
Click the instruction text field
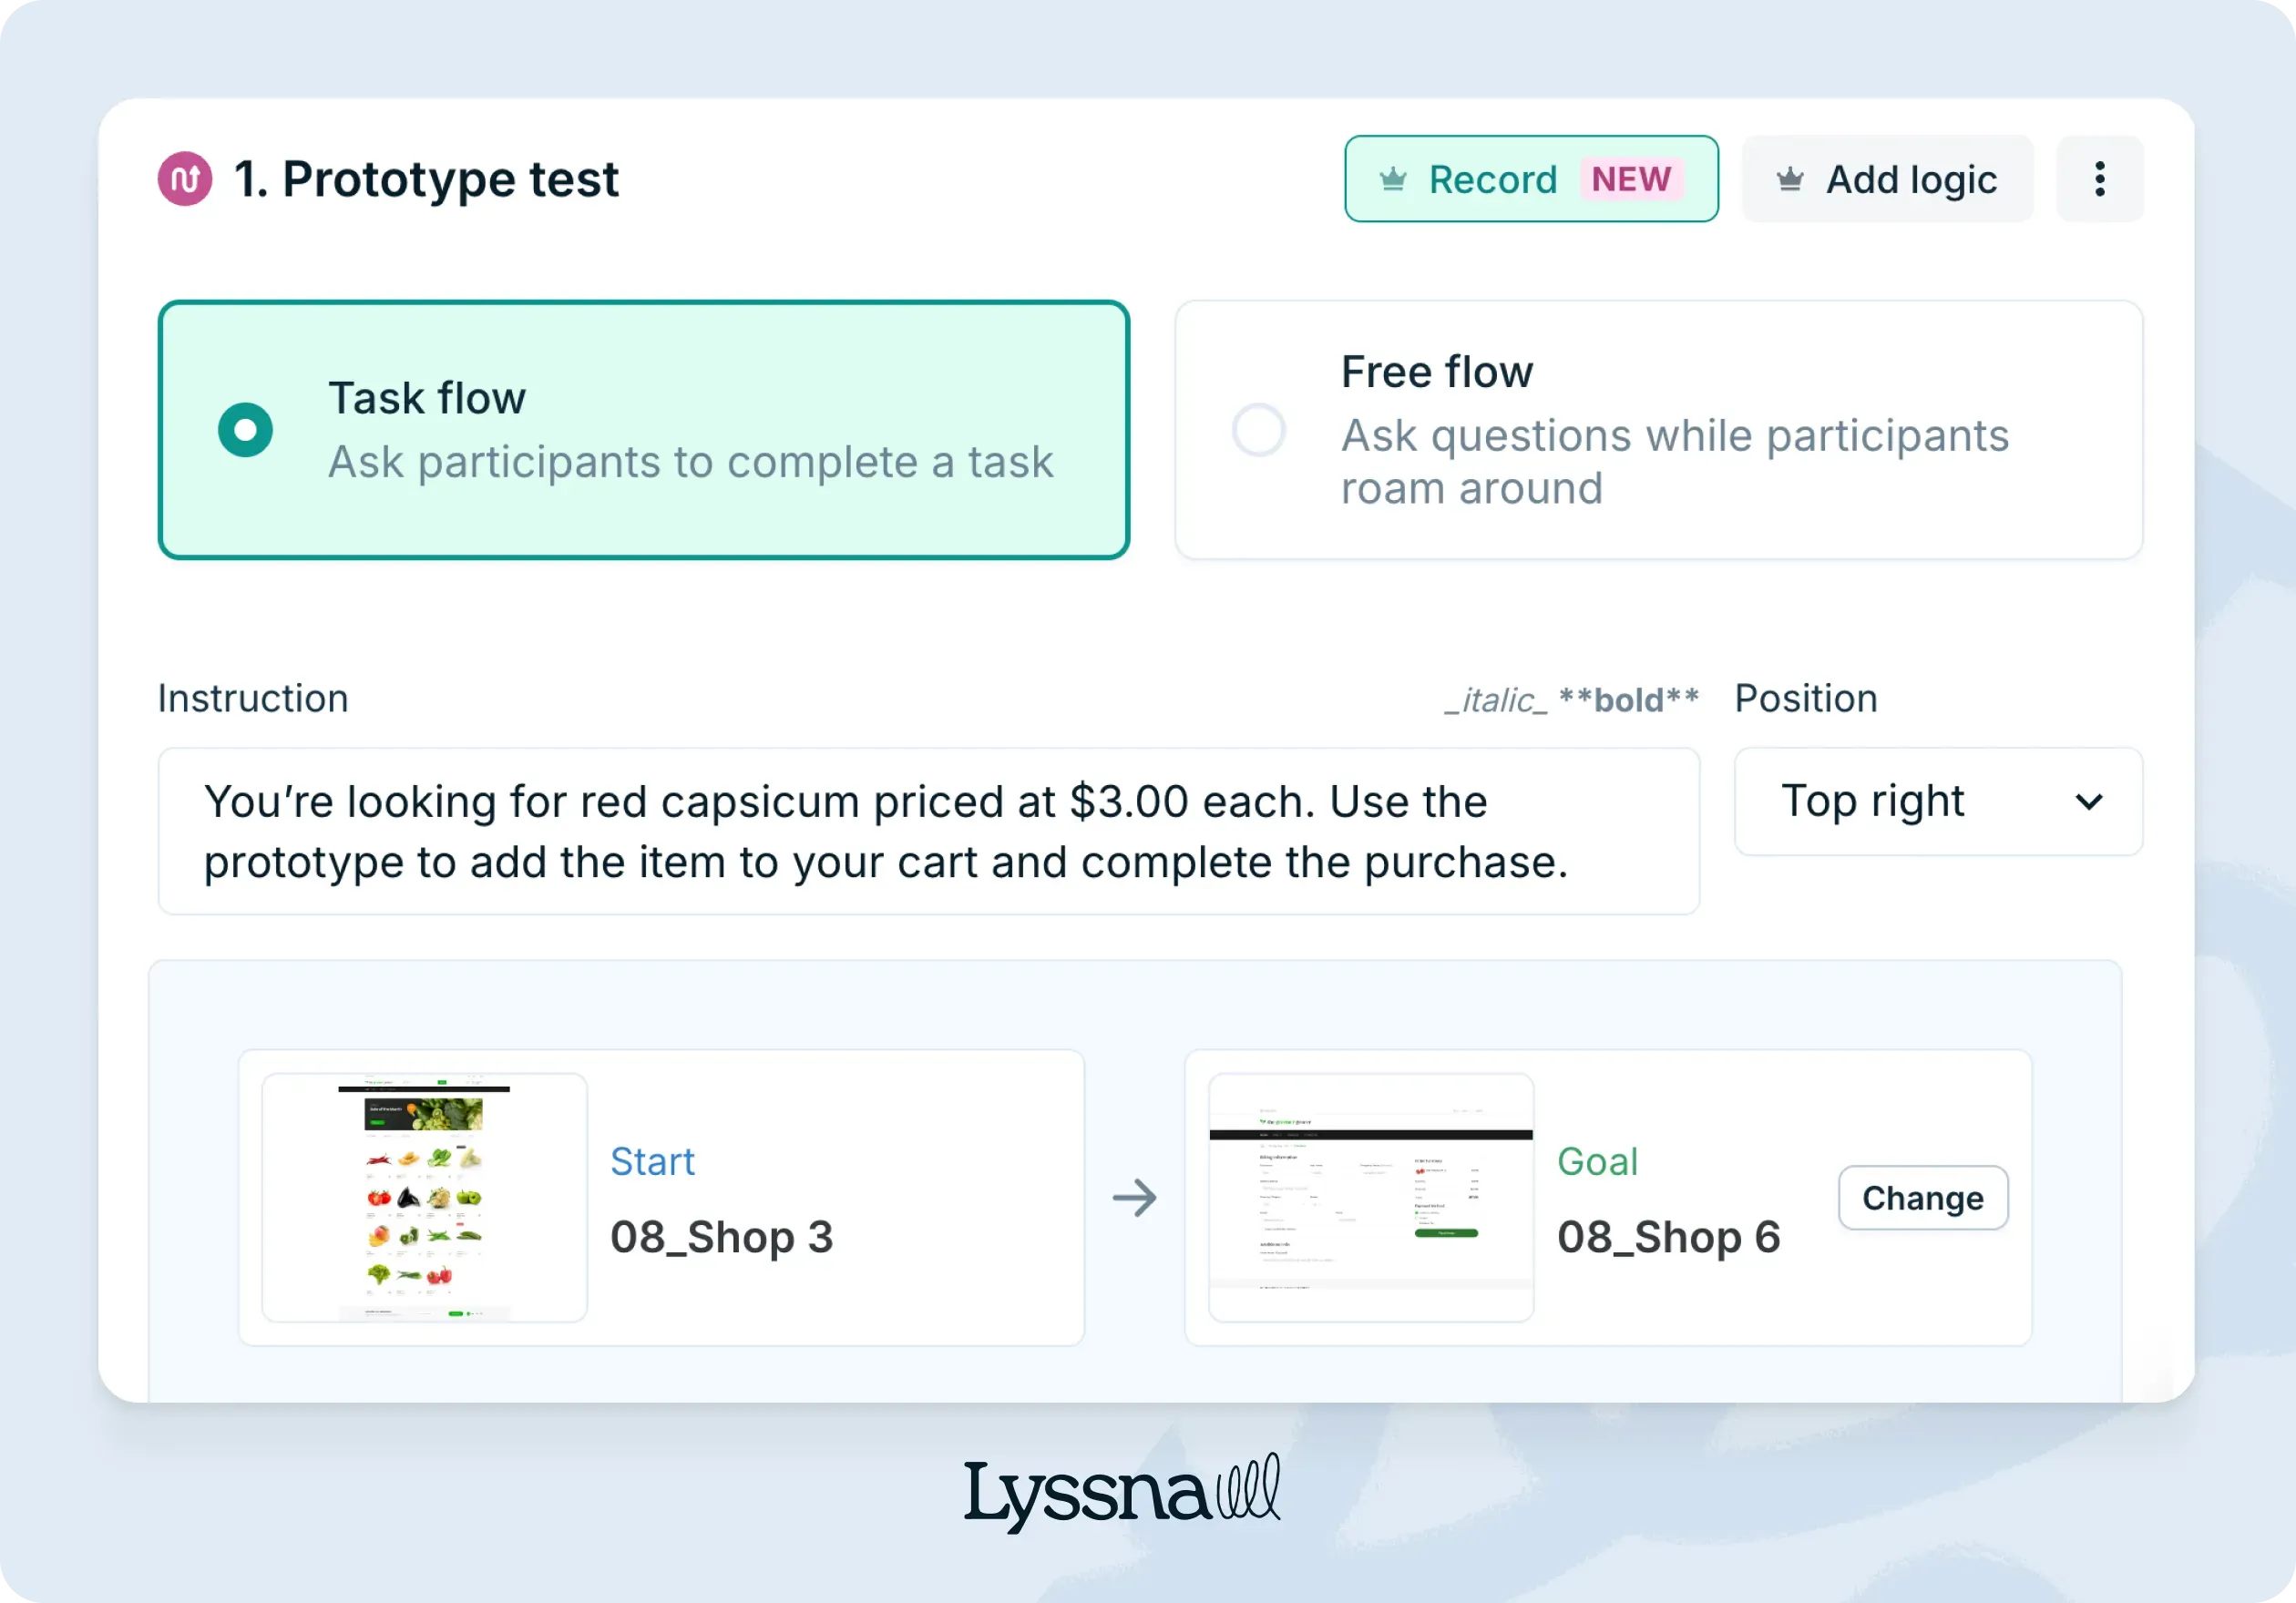click(928, 832)
